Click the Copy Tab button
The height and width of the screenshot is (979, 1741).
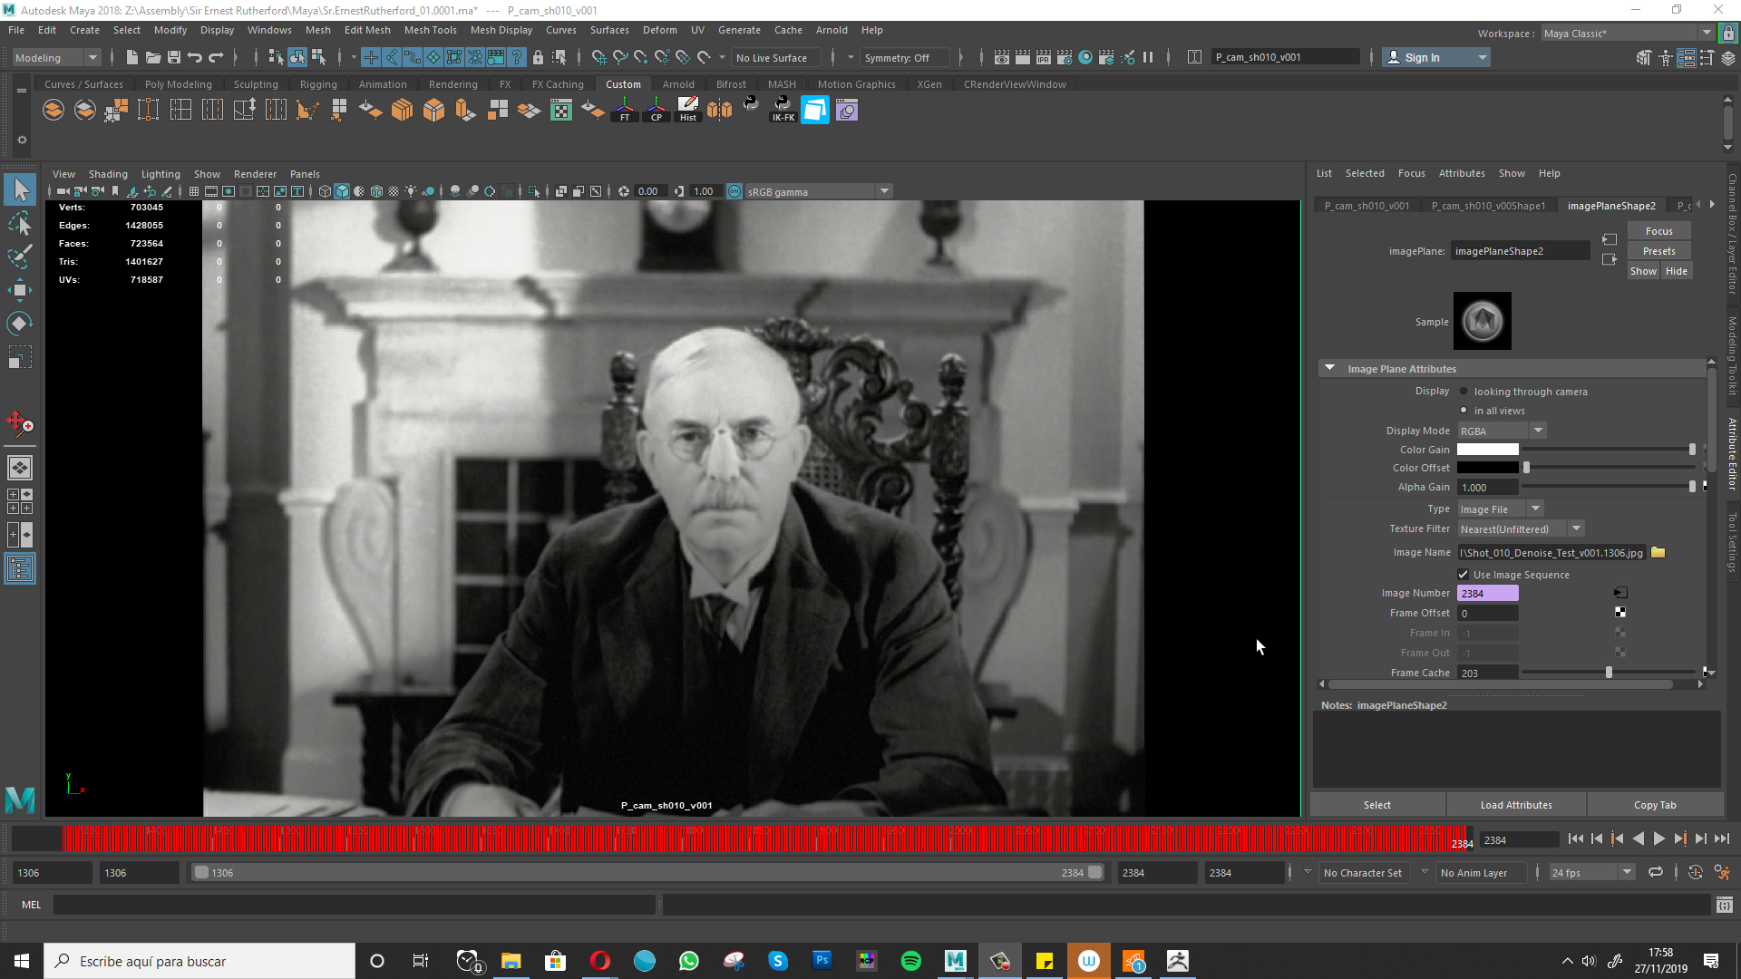click(x=1655, y=805)
